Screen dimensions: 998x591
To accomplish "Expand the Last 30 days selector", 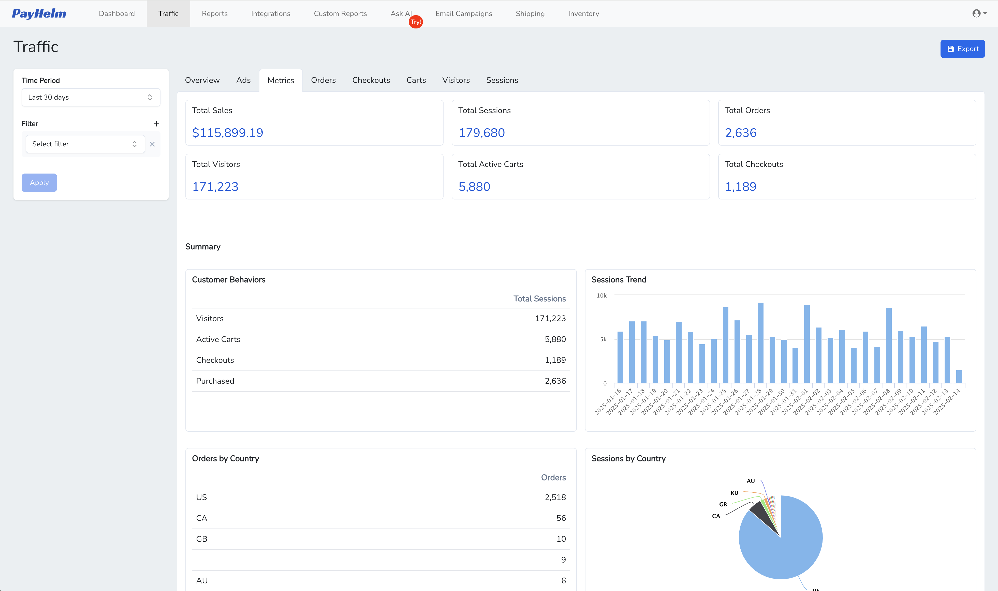I will [91, 97].
